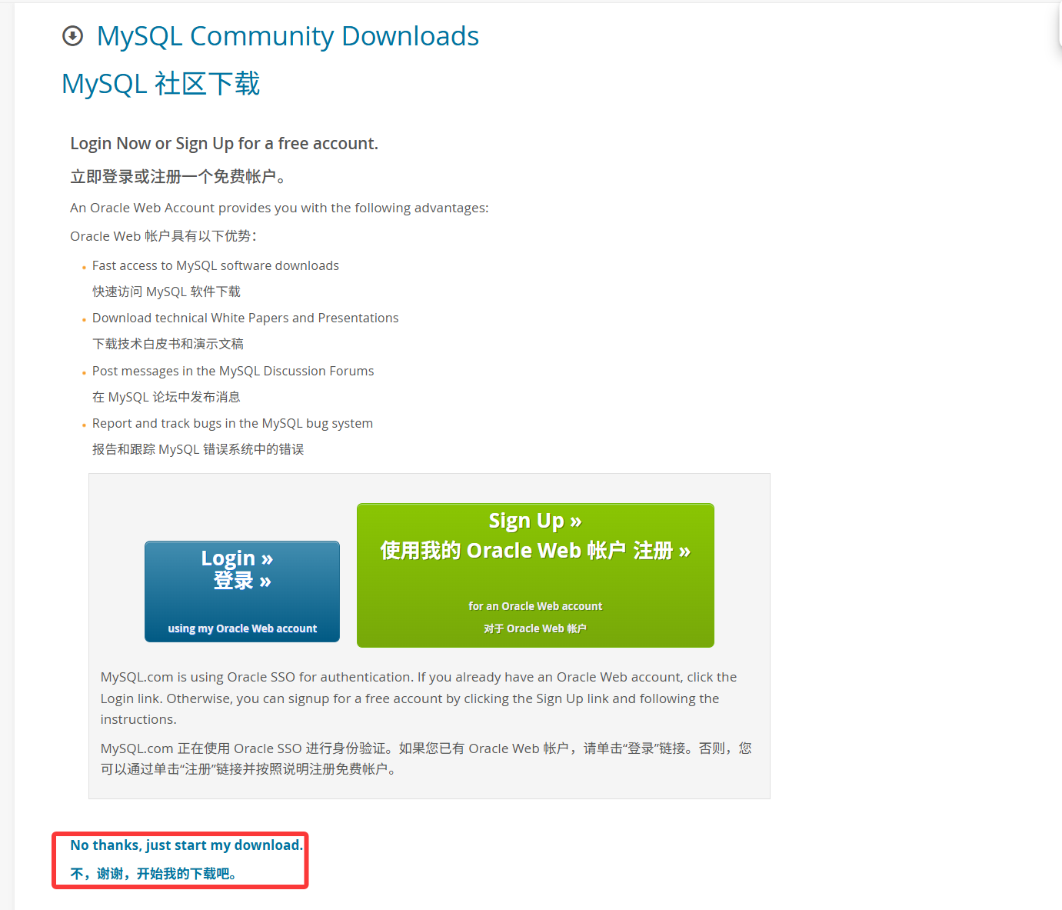Viewport: 1062px width, 910px height.
Task: Click 'MySQL.com 正在使用 Oracle SSO' Chinese paragraph
Action: tap(426, 758)
